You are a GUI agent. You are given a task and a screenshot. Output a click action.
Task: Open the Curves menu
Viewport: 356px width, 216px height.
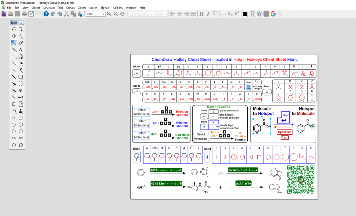(70, 8)
